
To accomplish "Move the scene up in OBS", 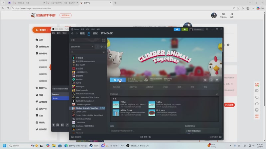I will click(67, 125).
